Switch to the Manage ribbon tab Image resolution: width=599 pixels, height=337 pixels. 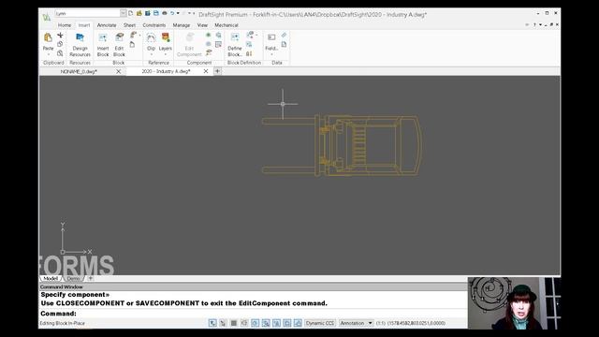tap(182, 25)
